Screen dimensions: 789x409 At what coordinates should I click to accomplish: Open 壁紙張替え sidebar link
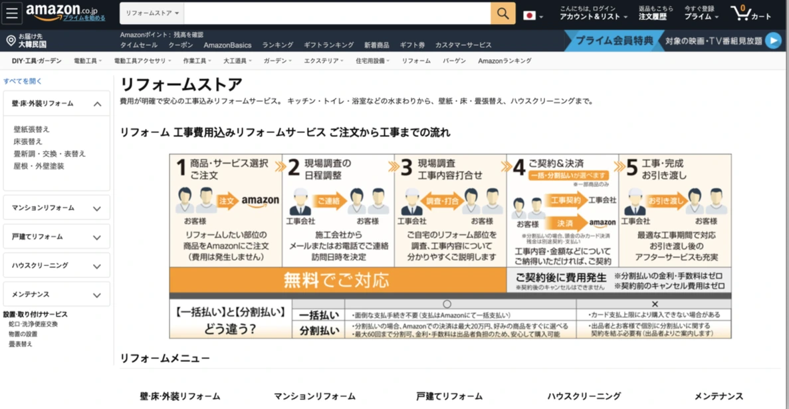[x=32, y=130]
